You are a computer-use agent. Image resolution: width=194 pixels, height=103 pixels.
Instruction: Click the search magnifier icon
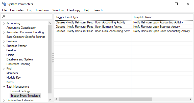(3, 16)
